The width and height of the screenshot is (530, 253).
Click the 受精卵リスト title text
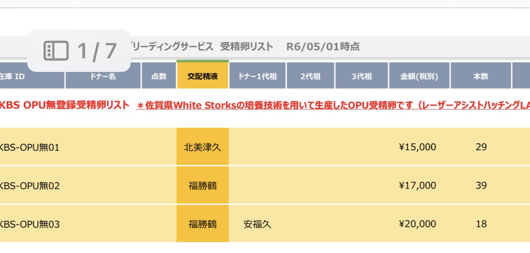[x=246, y=47]
